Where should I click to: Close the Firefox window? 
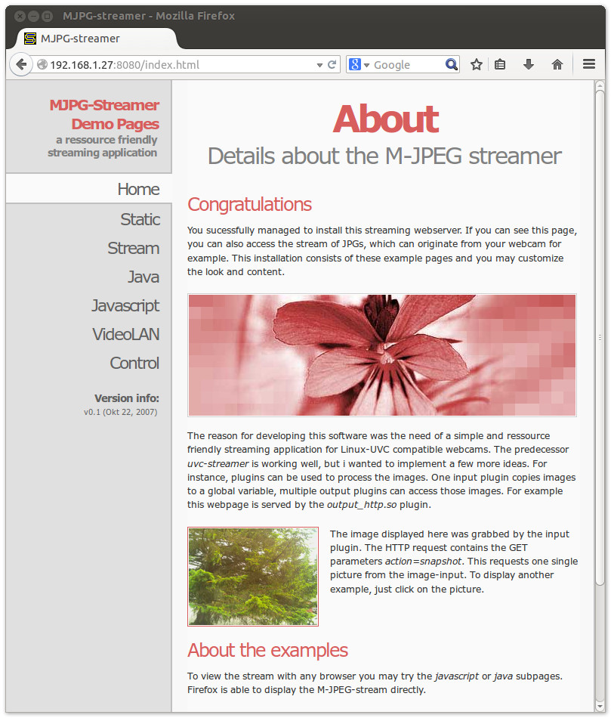(20, 16)
